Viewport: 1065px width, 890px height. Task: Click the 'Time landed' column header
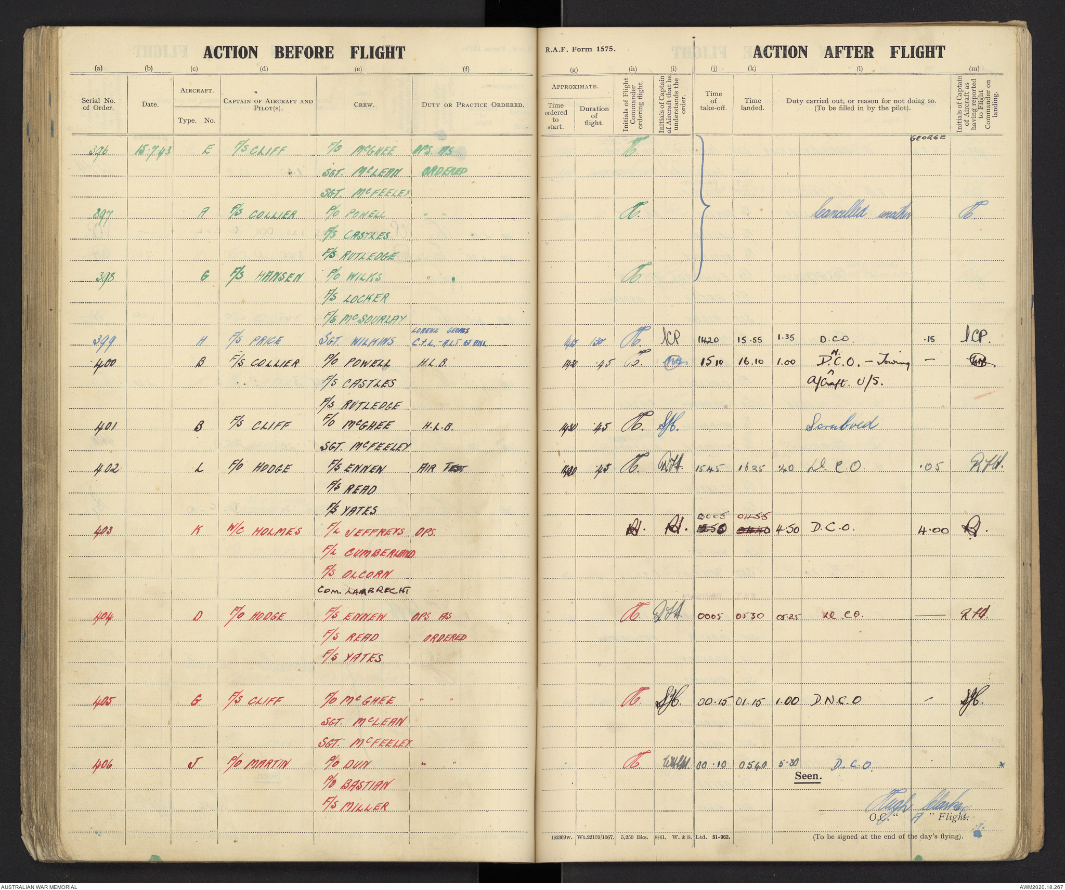752,104
